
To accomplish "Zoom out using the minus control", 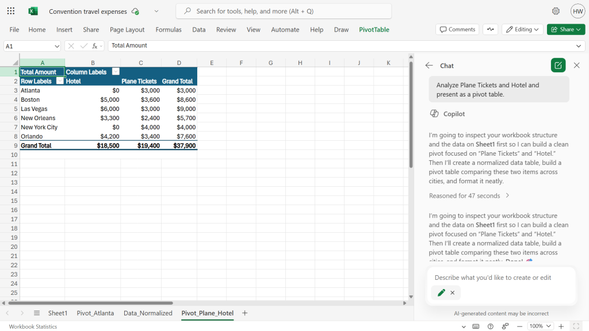I will click(x=519, y=326).
